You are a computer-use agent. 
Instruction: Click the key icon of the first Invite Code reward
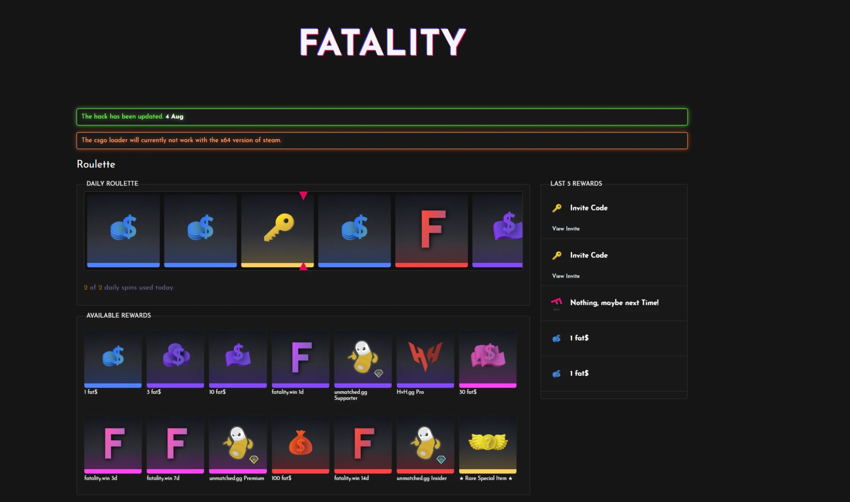coord(557,208)
